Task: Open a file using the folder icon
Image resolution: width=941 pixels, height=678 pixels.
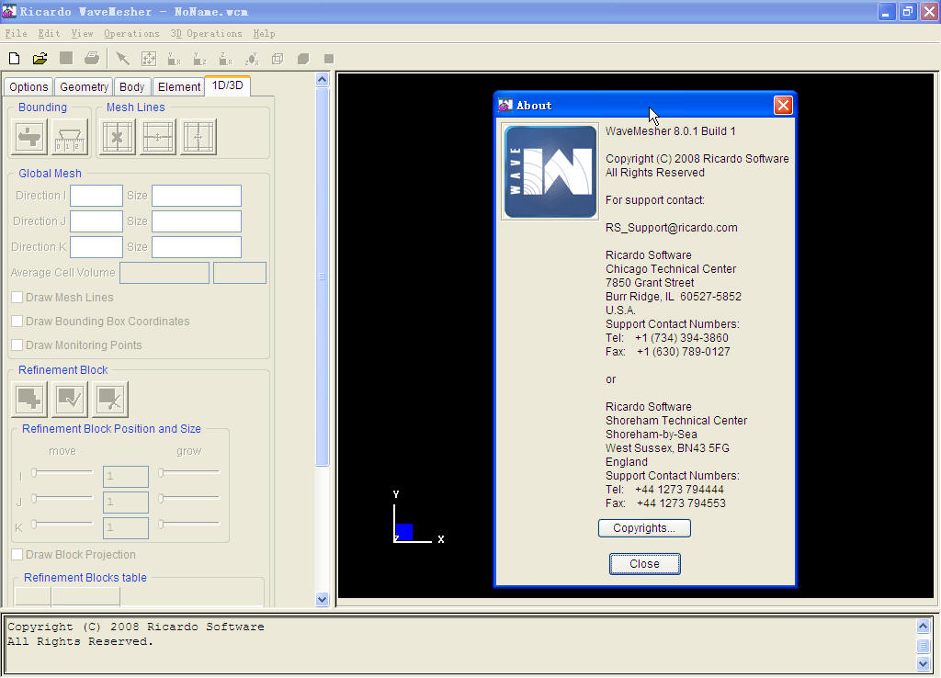Action: 40,58
